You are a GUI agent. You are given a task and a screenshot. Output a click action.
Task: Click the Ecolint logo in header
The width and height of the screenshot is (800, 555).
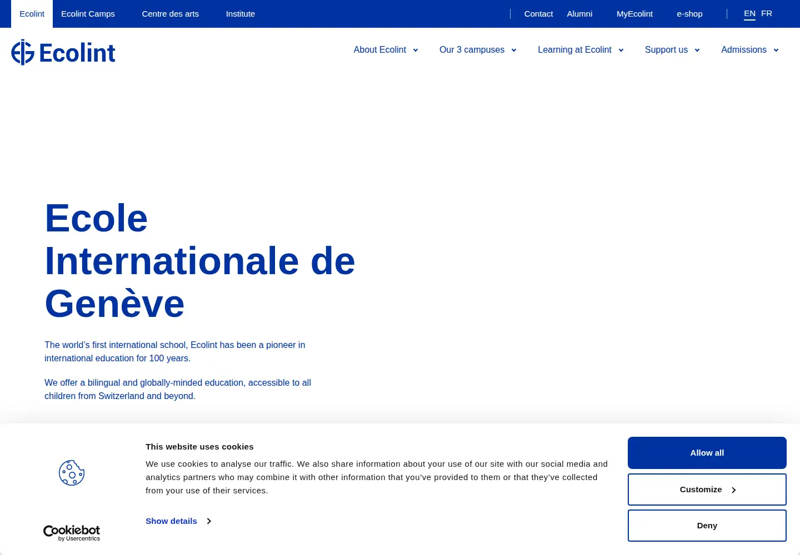pyautogui.click(x=63, y=52)
